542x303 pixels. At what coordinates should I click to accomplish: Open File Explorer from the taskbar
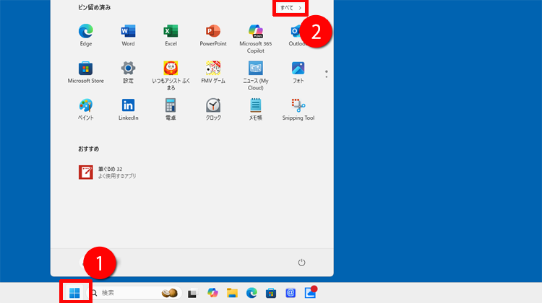(x=232, y=293)
